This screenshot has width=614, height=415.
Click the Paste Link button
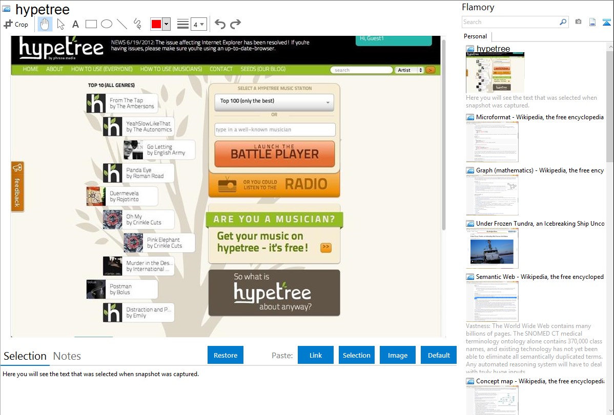point(316,355)
